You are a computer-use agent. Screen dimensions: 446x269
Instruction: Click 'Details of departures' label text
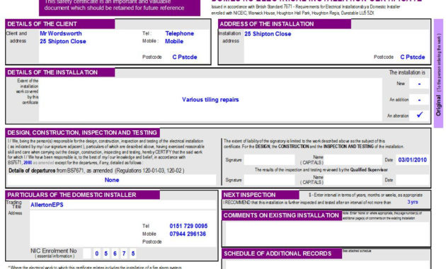pyautogui.click(x=32, y=171)
